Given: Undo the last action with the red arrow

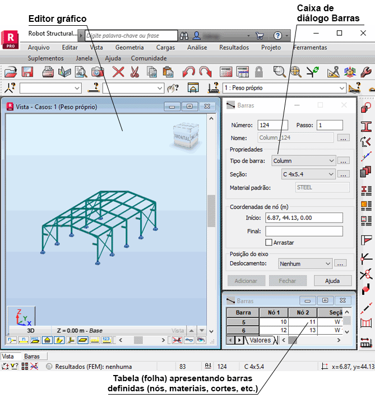Looking at the screenshot, I should click(x=188, y=72).
